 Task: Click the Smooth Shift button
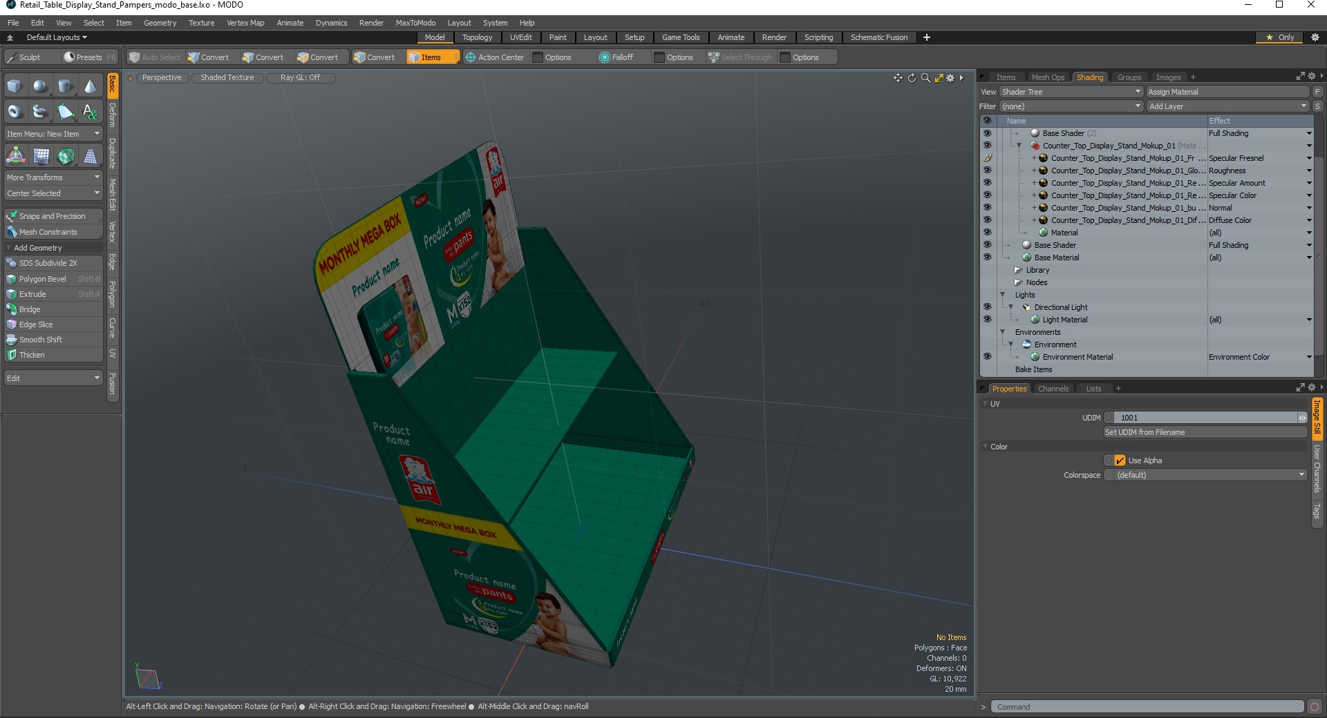click(53, 340)
